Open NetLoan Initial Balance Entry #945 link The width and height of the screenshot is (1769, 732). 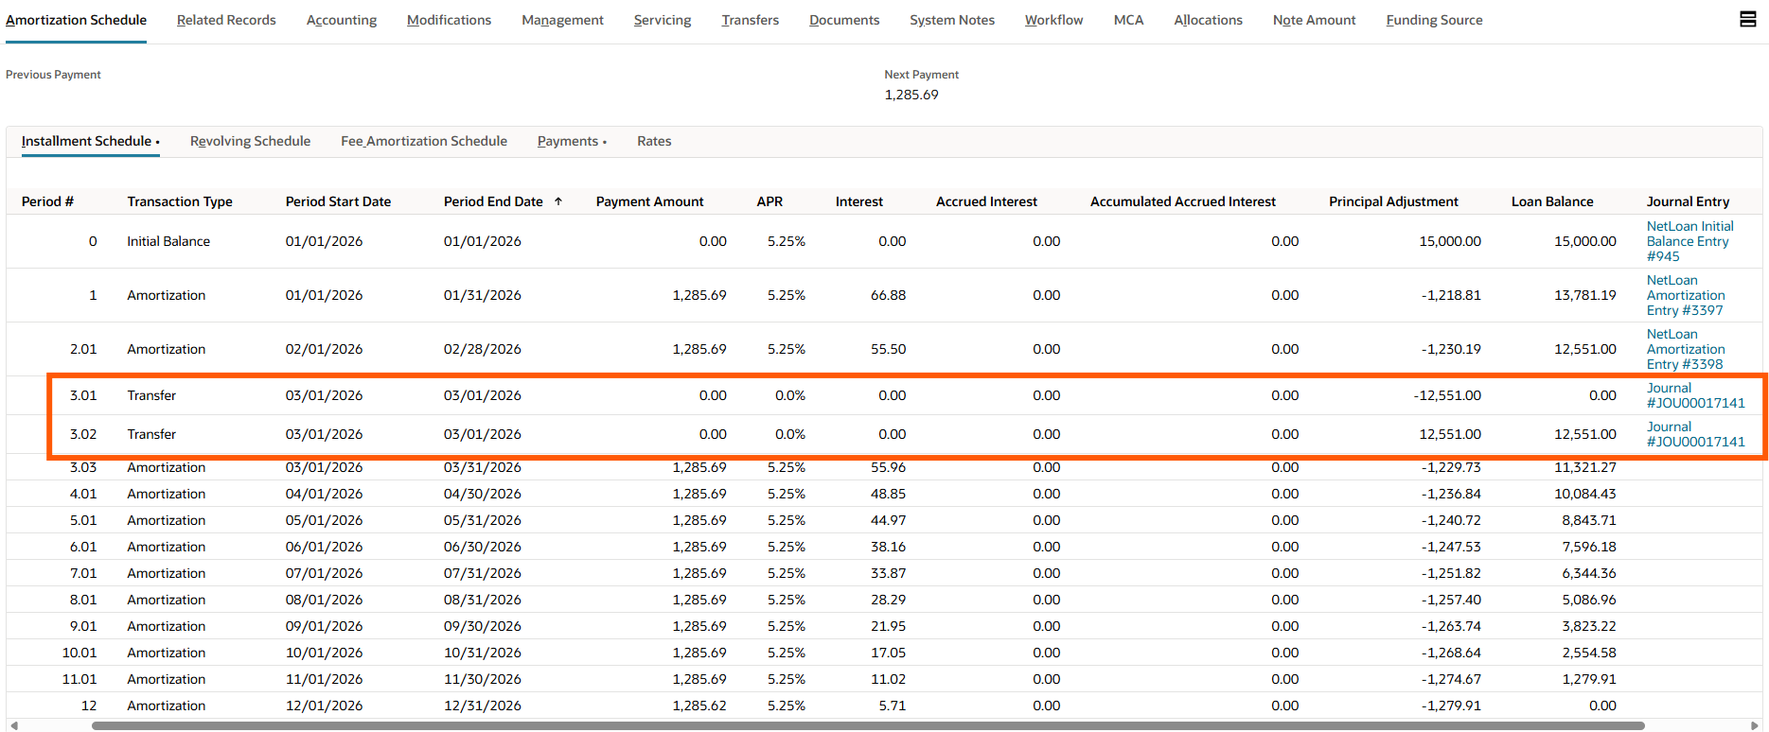pos(1689,241)
